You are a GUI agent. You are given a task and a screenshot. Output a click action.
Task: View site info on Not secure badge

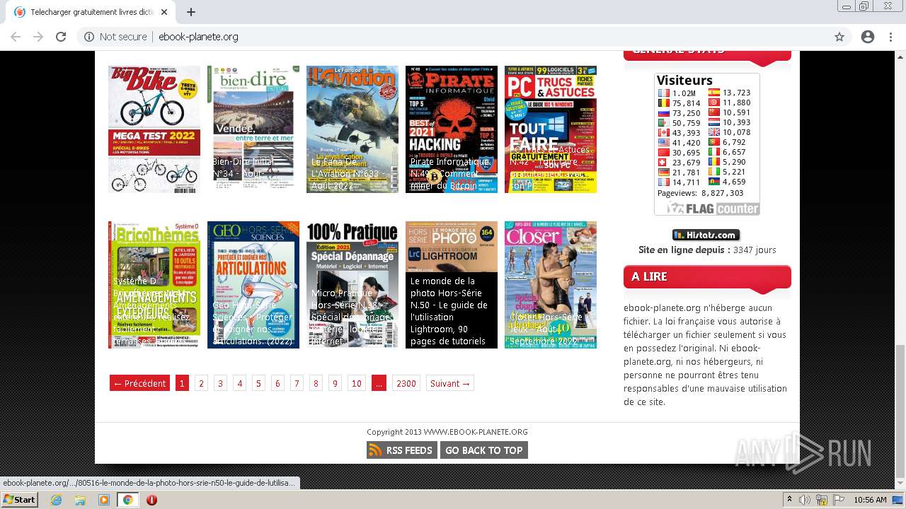[115, 37]
